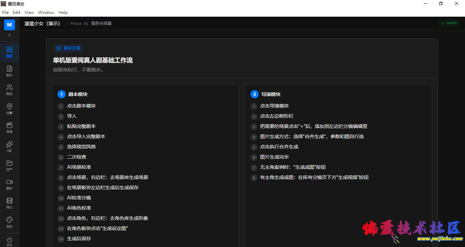
Task: Open the 导演 director module
Action: [x=9, y=128]
